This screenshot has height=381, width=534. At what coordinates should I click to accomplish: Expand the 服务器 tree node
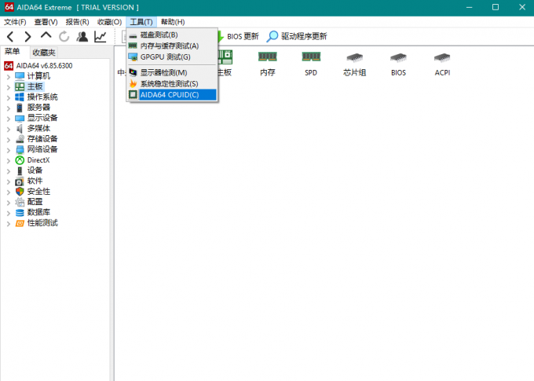click(9, 108)
